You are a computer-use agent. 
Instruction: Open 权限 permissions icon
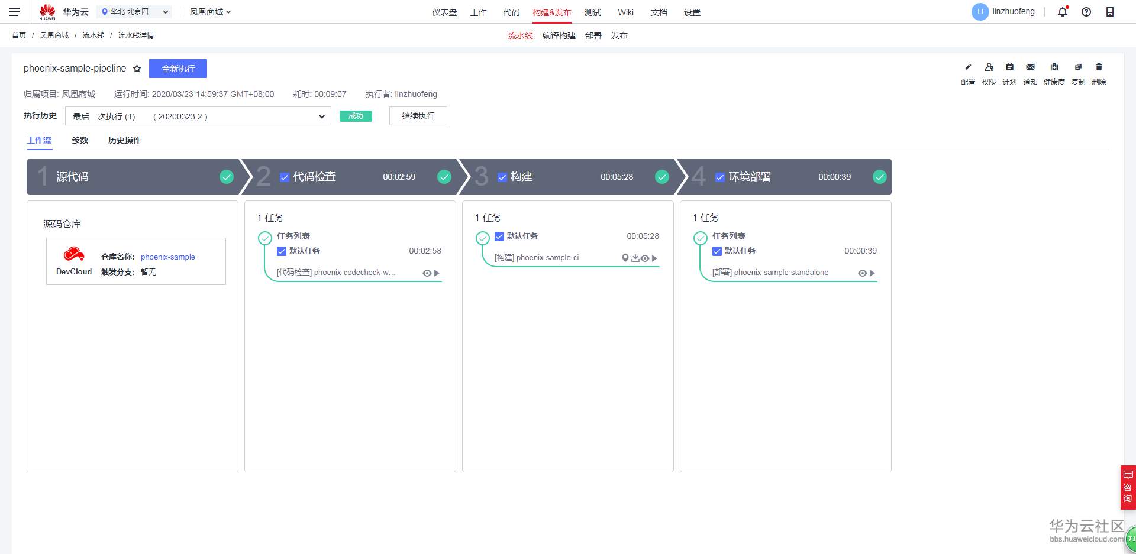[989, 67]
